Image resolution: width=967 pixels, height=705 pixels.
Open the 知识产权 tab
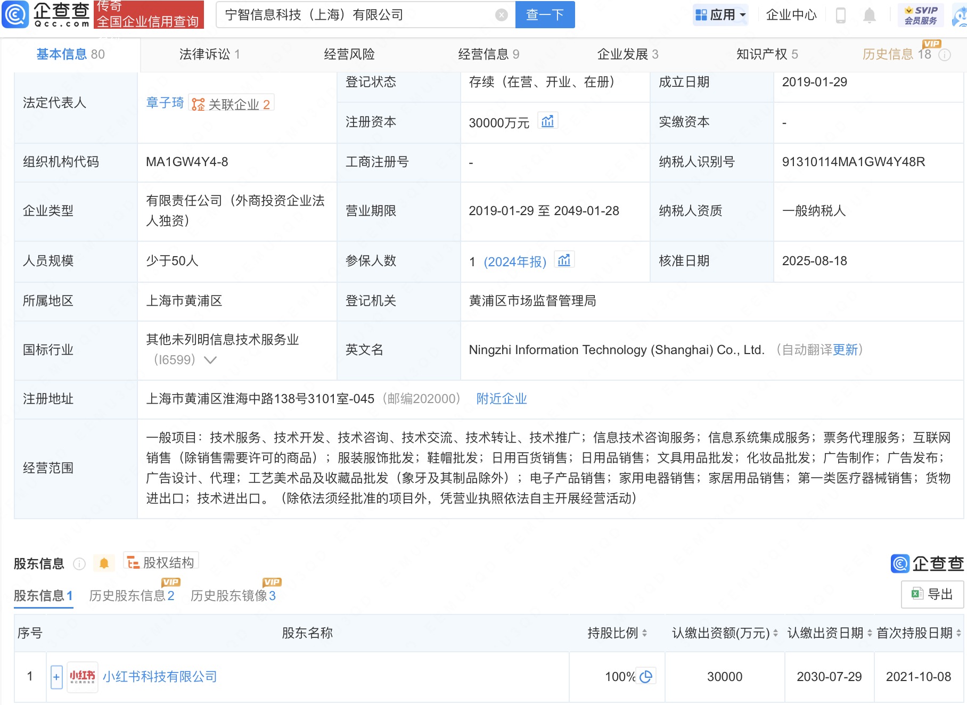pos(767,54)
